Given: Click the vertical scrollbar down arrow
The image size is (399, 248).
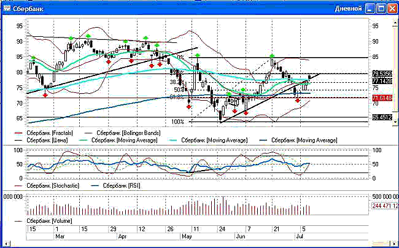Looking at the screenshot, I should coord(395,122).
